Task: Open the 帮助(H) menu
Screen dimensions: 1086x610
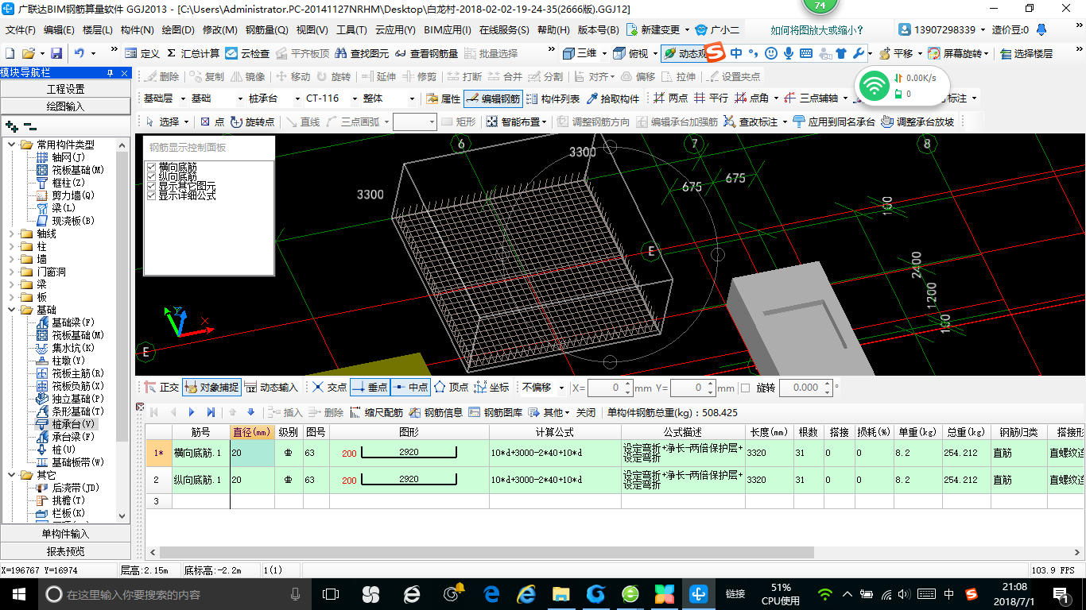Action: (553, 30)
